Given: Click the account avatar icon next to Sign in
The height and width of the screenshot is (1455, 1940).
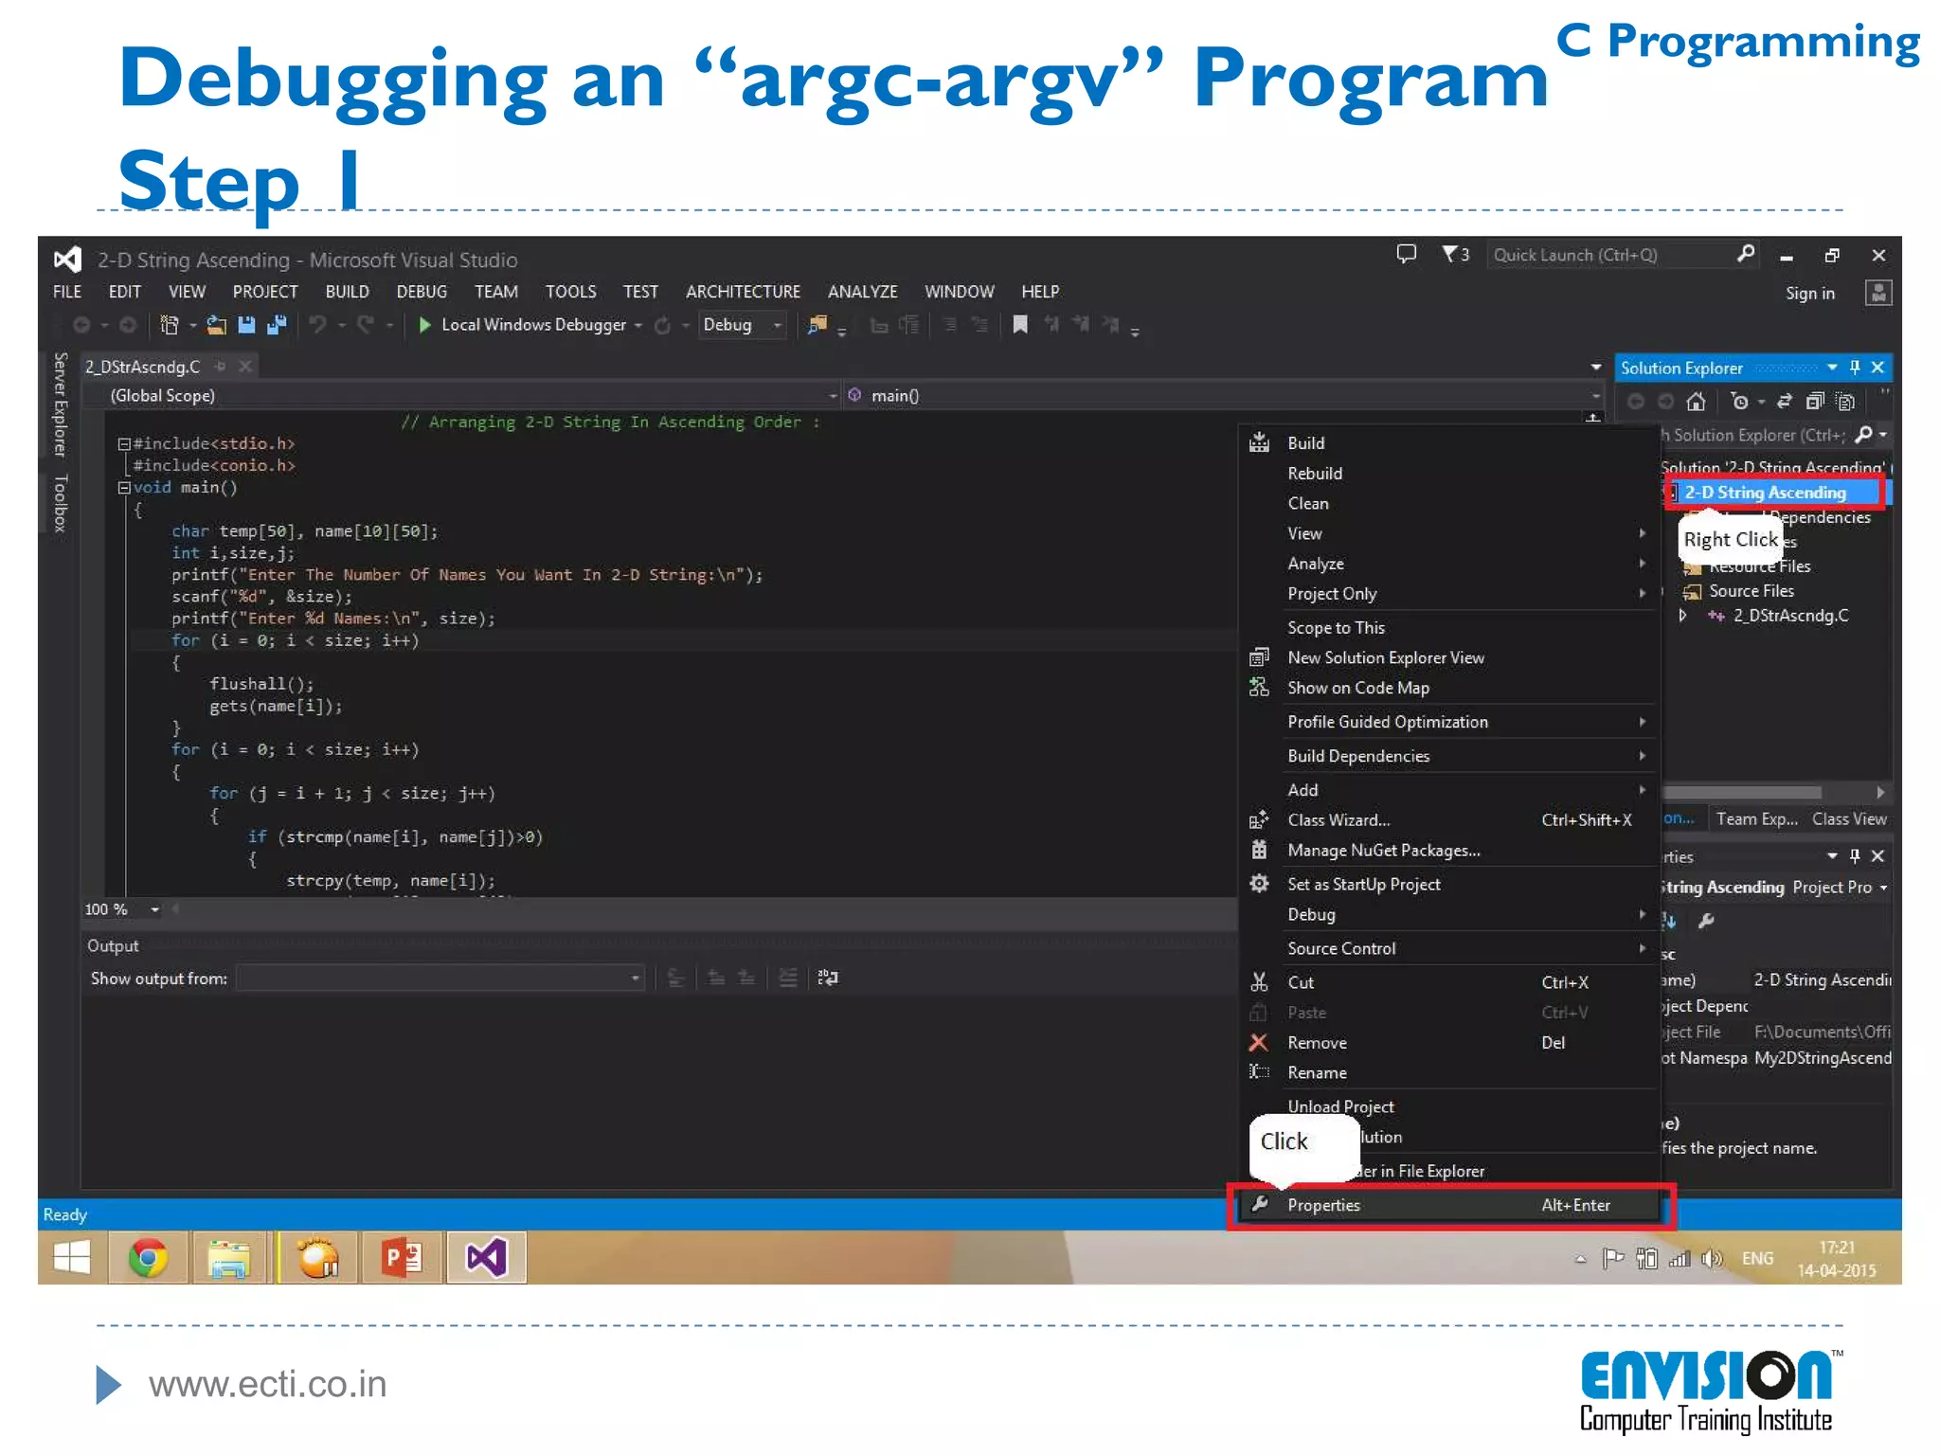Looking at the screenshot, I should 1877,293.
